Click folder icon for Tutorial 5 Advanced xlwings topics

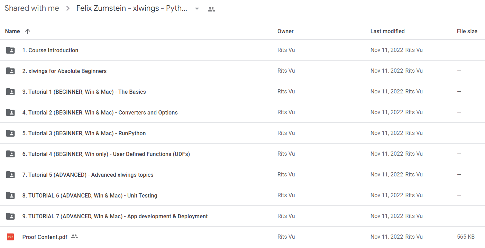[10, 175]
